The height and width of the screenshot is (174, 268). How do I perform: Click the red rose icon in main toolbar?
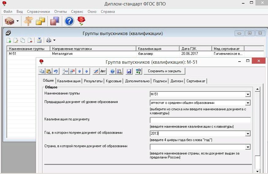81,21
